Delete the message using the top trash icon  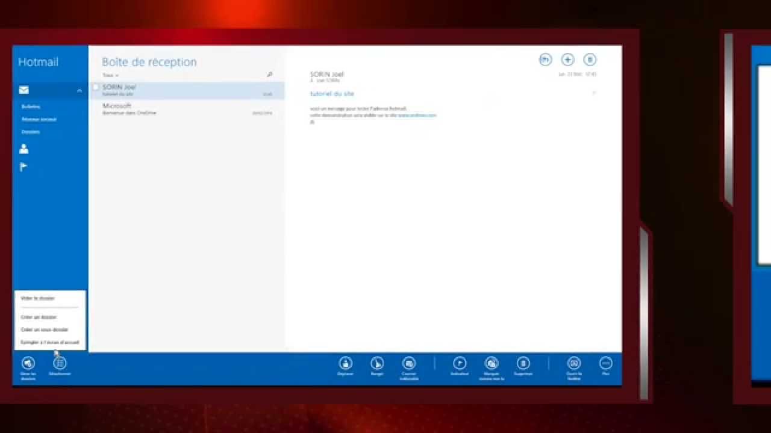click(590, 60)
